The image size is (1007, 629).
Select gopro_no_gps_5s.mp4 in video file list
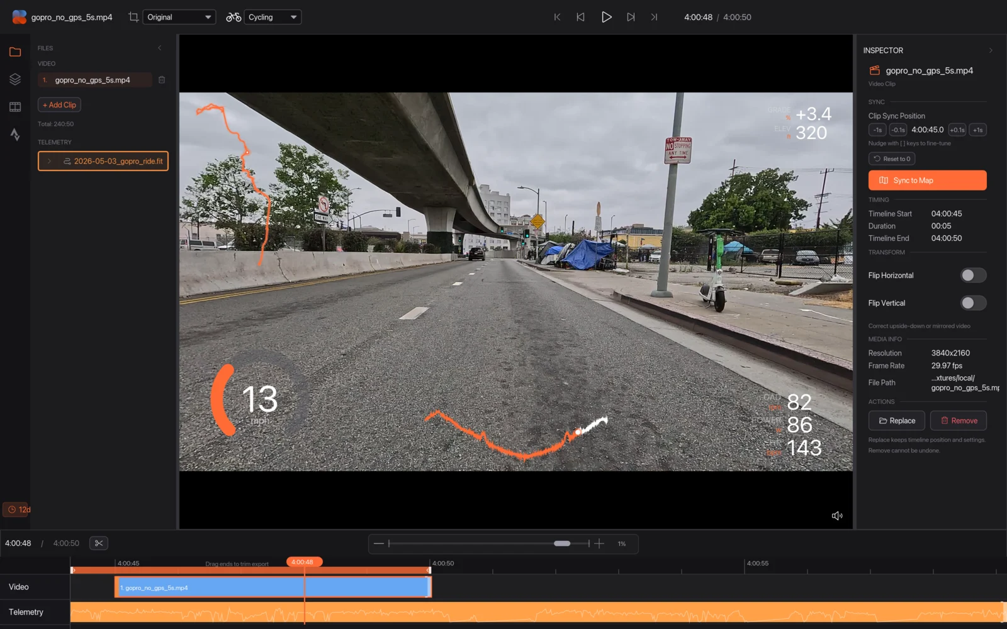click(94, 80)
